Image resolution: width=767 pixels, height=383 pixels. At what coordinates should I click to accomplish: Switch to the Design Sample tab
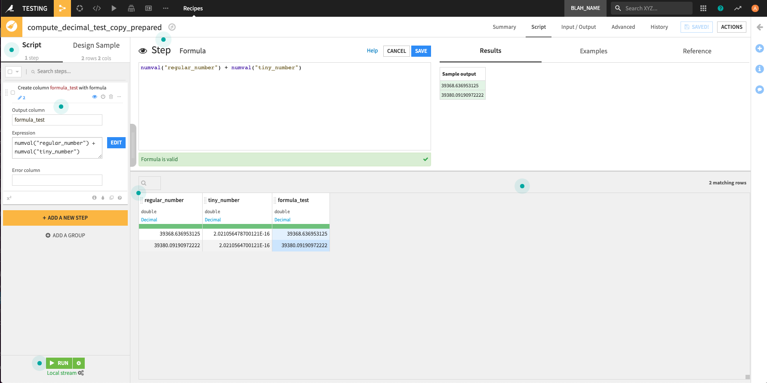point(96,46)
